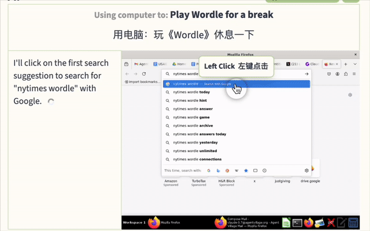The height and width of the screenshot is (231, 370).
Task: Click the go arrow in address bar
Action: (x=306, y=74)
